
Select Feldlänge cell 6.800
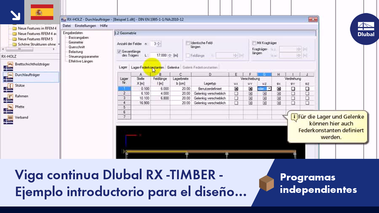pos(160,98)
